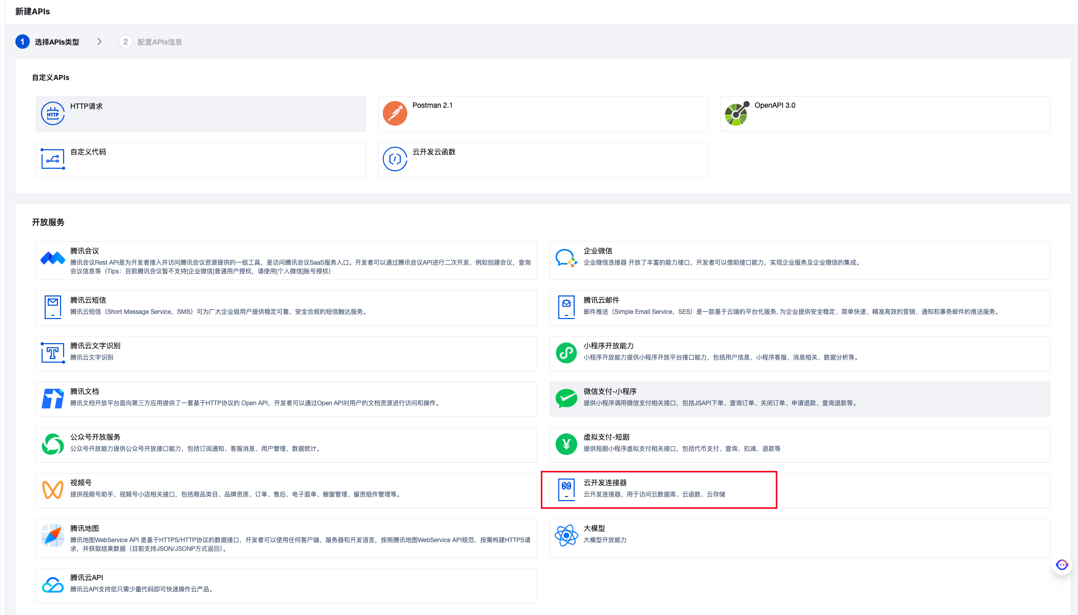Open the floating assistant chat icon
This screenshot has height=615, width=1078.
point(1062,565)
